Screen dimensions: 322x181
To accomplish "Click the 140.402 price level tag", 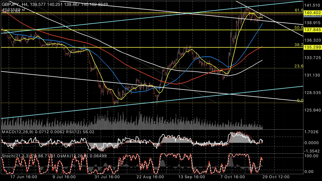I will 312,13.
